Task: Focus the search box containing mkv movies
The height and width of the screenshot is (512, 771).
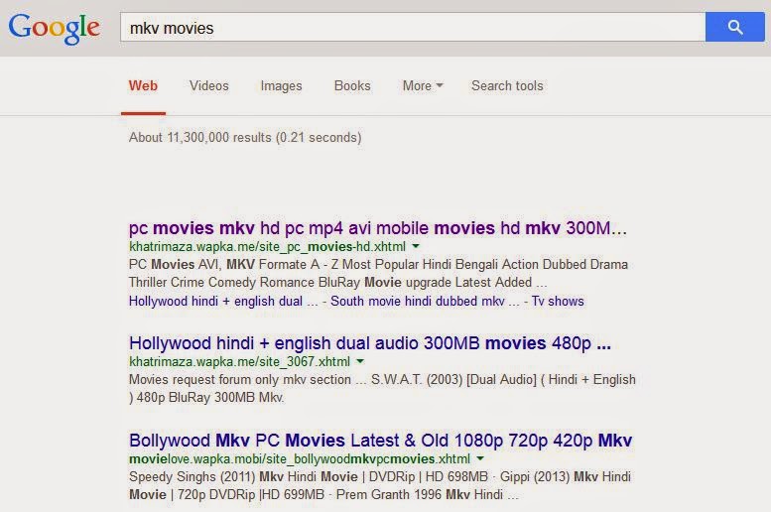Action: [413, 27]
